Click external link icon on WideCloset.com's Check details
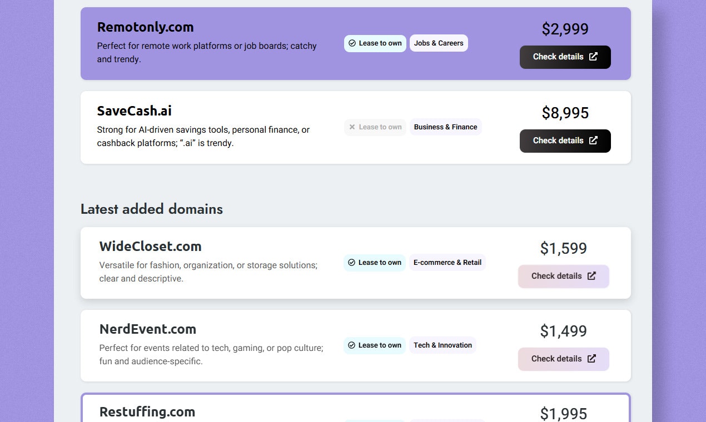The height and width of the screenshot is (422, 706). [x=591, y=276]
